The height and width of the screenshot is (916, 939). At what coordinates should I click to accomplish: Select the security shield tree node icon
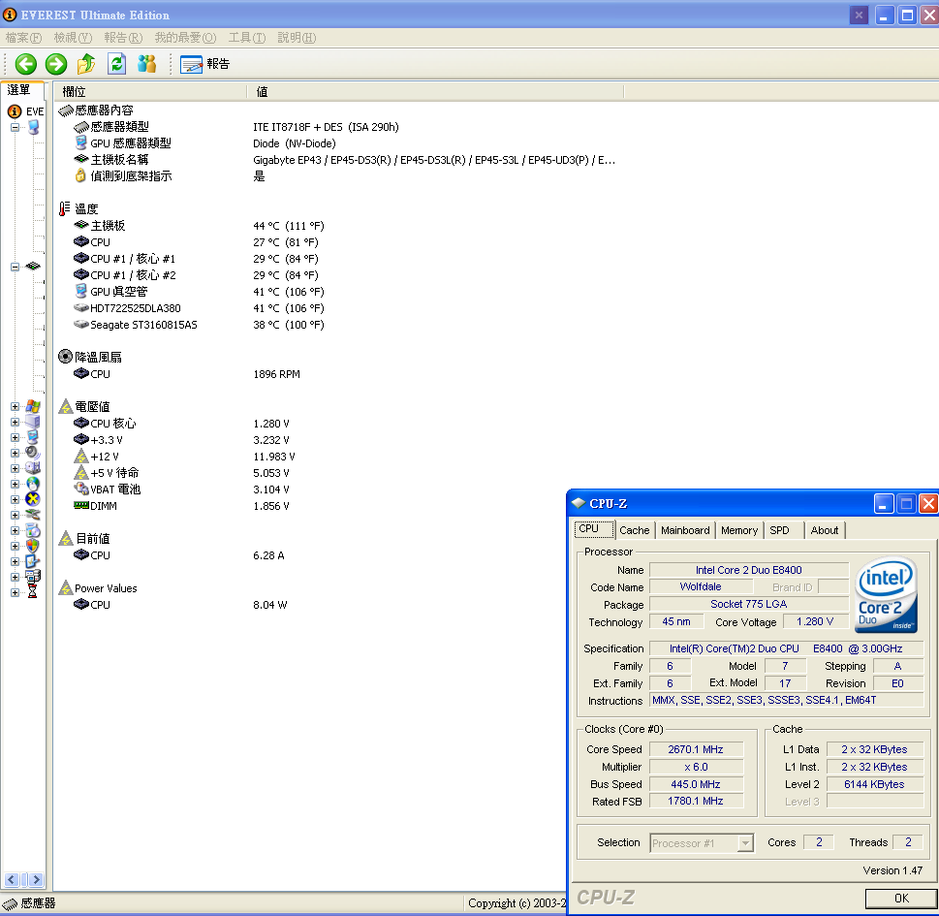(x=33, y=546)
